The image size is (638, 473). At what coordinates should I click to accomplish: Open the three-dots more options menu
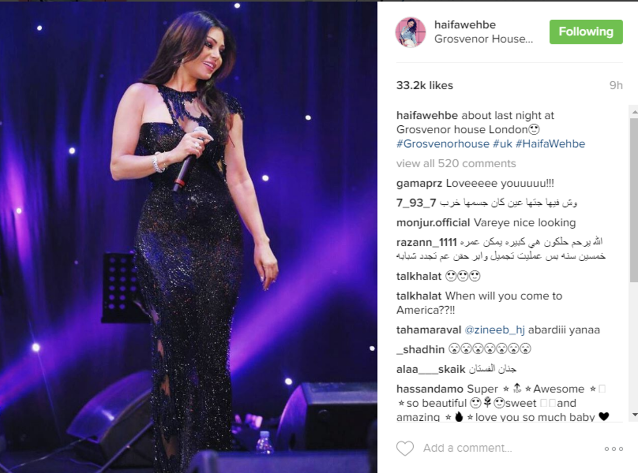(x=614, y=449)
